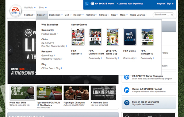
Task: Open the Football World link
Action: [49, 34]
